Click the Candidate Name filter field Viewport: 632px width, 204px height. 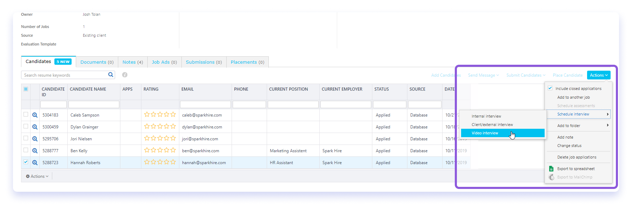pyautogui.click(x=94, y=104)
